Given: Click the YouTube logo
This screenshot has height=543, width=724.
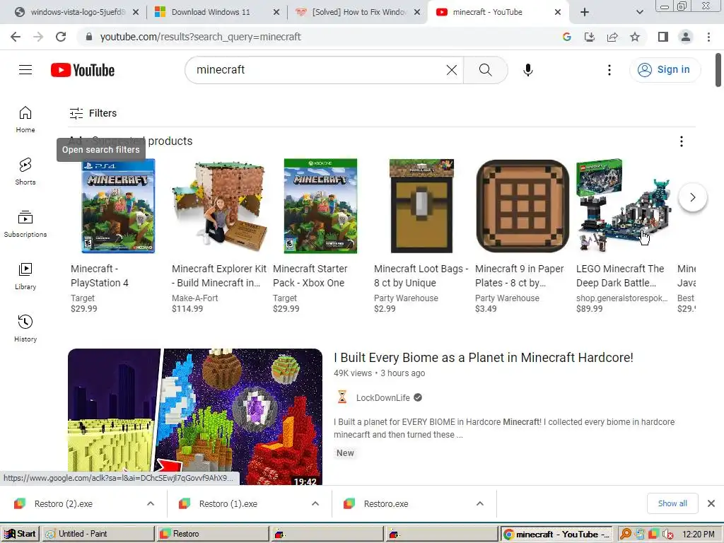Looking at the screenshot, I should coord(83,70).
